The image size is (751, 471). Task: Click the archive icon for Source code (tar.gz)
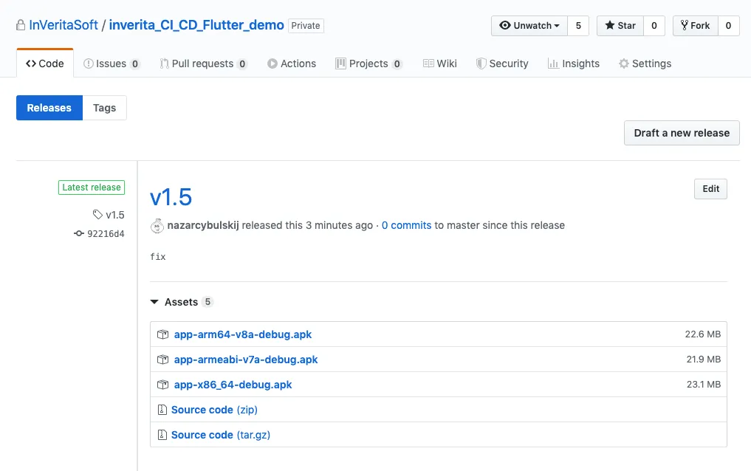coord(162,435)
